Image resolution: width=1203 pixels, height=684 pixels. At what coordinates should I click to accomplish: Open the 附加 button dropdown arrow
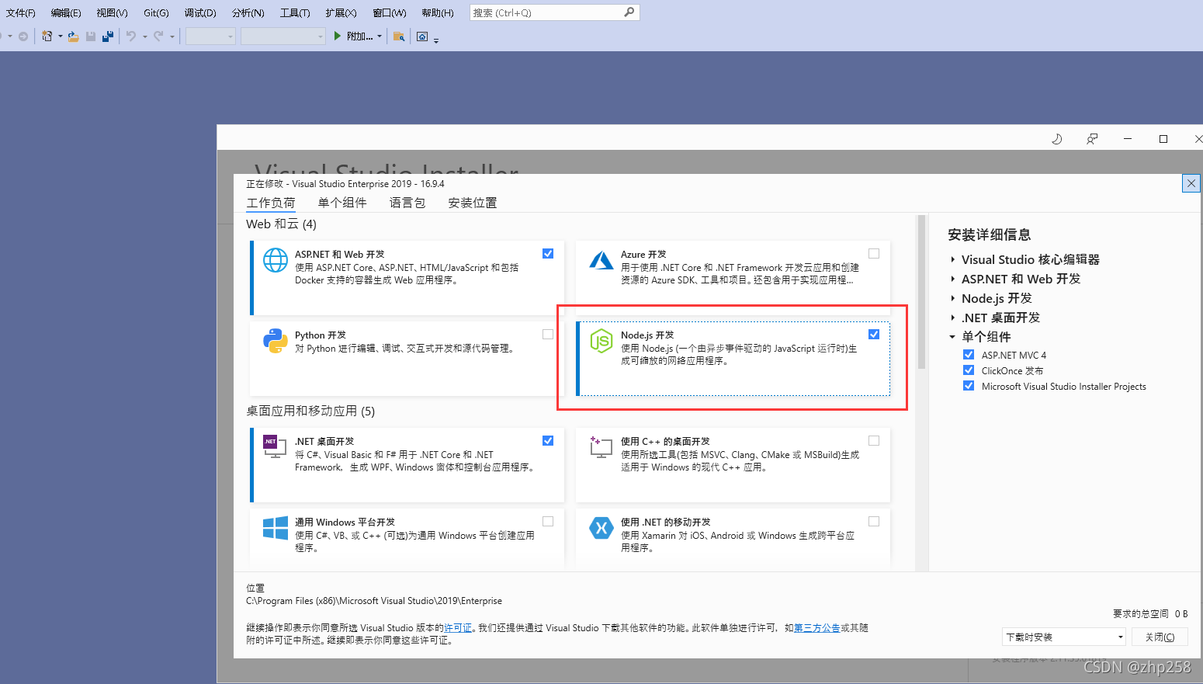tap(380, 36)
